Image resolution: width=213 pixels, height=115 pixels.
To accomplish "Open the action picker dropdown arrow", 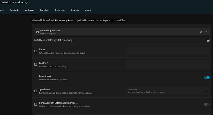I will [206, 32].
